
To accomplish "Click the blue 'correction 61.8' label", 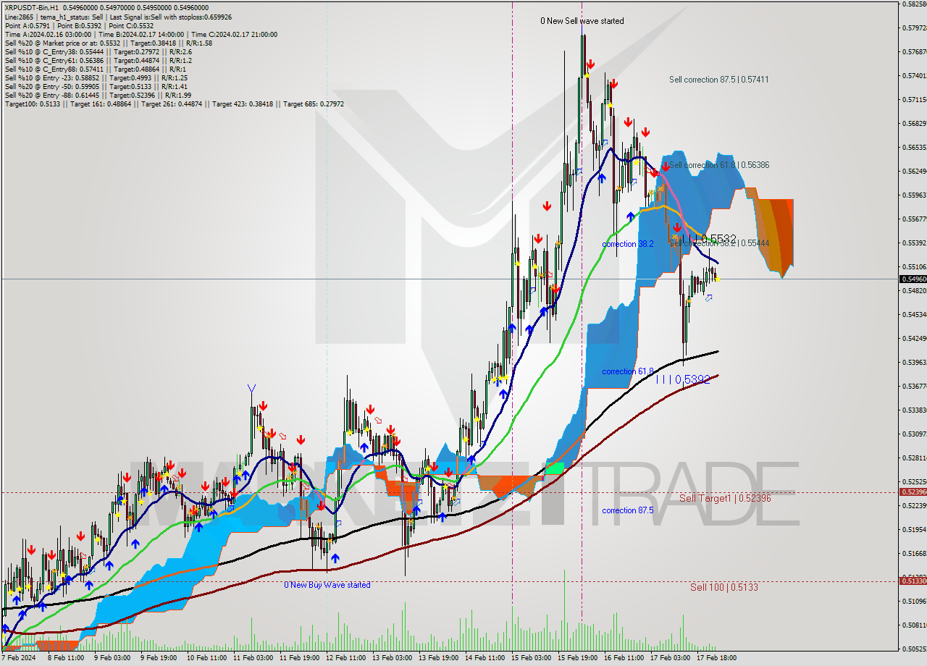I will point(628,371).
